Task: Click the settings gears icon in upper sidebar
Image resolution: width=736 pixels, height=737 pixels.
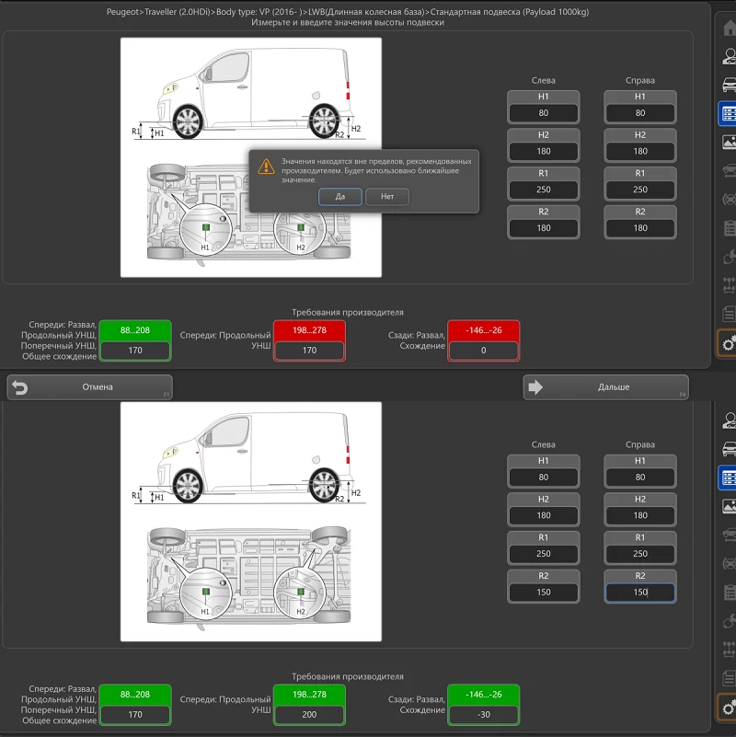Action: pyautogui.click(x=728, y=343)
